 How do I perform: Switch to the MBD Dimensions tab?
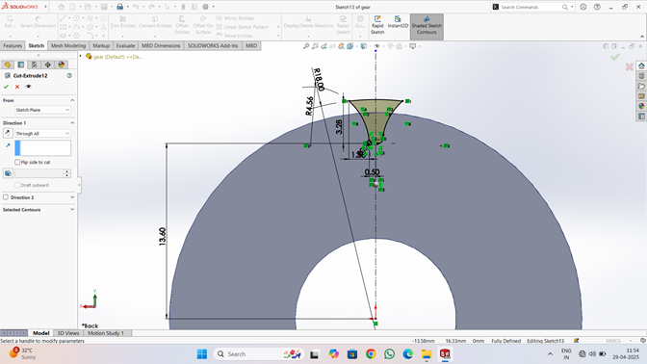click(x=161, y=46)
